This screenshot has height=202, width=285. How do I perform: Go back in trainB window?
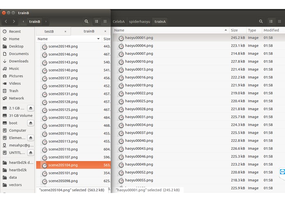coord(6,21)
